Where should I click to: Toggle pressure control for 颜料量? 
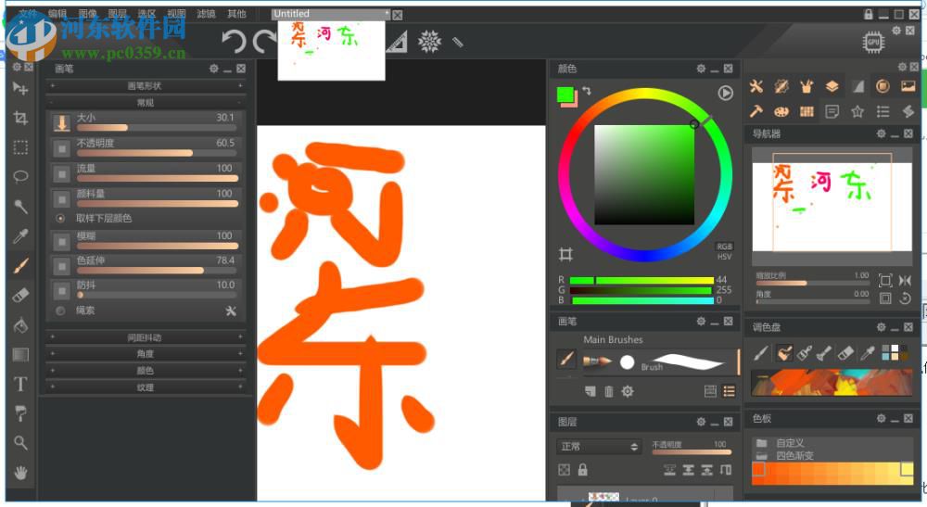point(61,198)
